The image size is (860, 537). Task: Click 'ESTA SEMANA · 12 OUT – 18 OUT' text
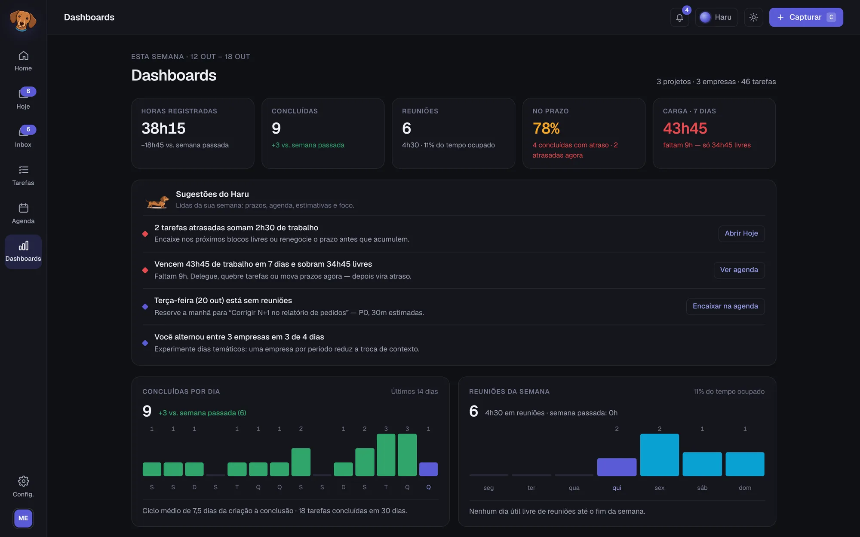pos(190,57)
